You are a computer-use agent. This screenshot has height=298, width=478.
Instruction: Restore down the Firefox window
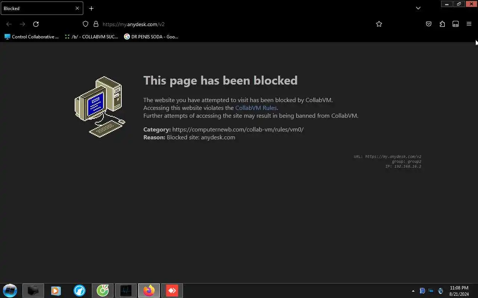pos(459,4)
